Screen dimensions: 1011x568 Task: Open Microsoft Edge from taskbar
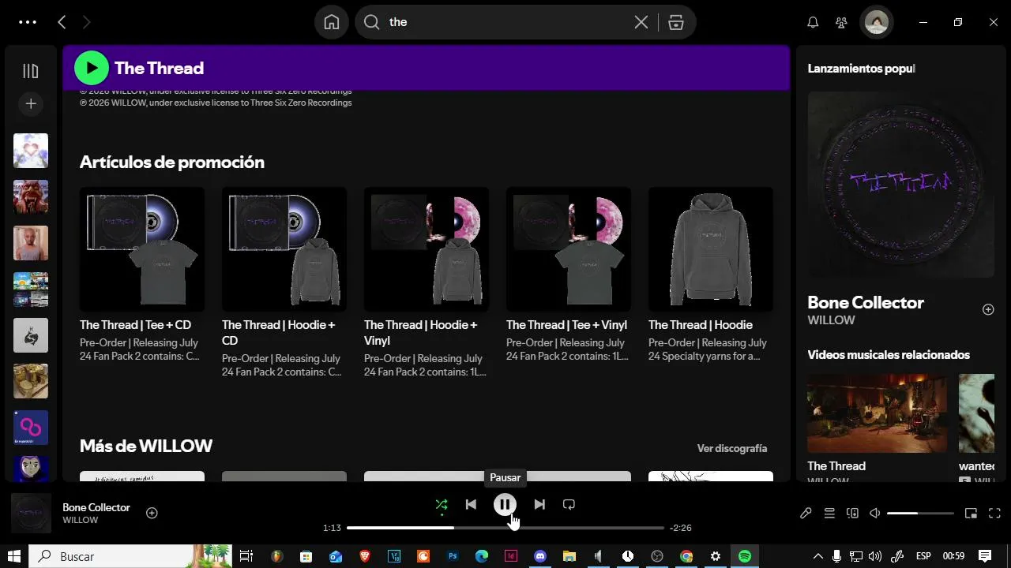point(482,556)
